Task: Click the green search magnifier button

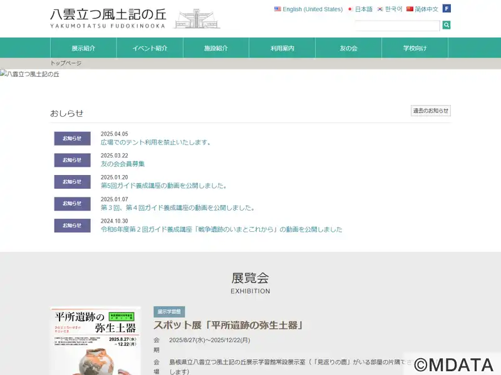Action: 447,25
